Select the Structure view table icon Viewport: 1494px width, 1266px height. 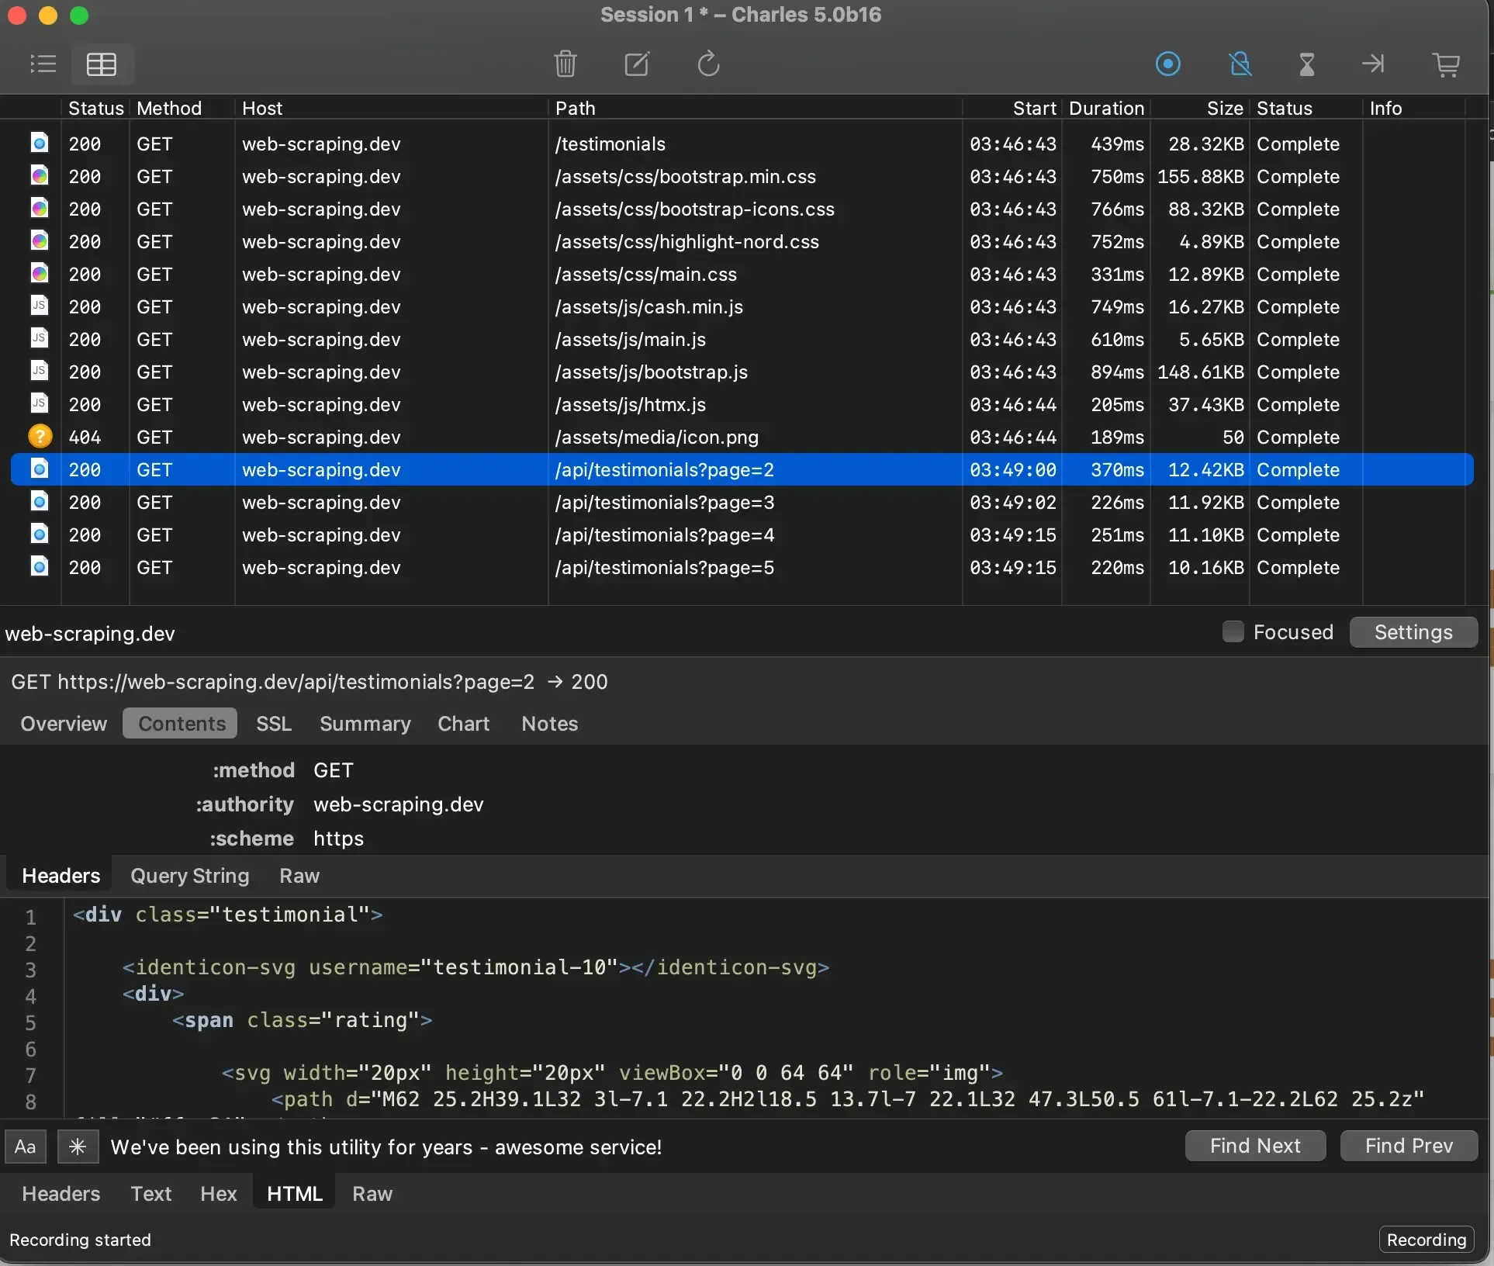(101, 64)
